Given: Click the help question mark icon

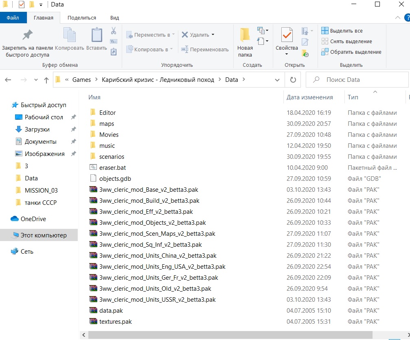Looking at the screenshot, I should [x=407, y=18].
